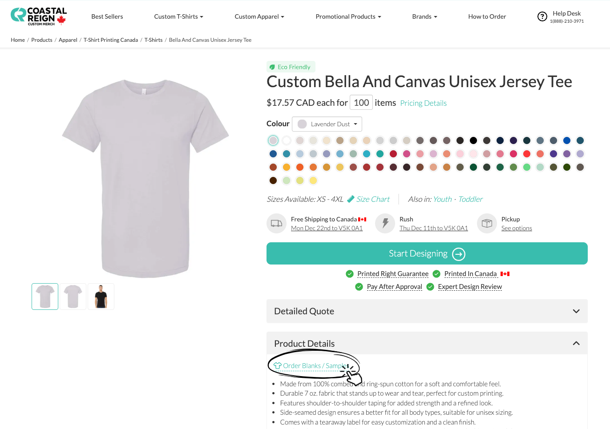Open the Lavender Dust colour dropdown
This screenshot has width=610, height=429.
coord(327,124)
